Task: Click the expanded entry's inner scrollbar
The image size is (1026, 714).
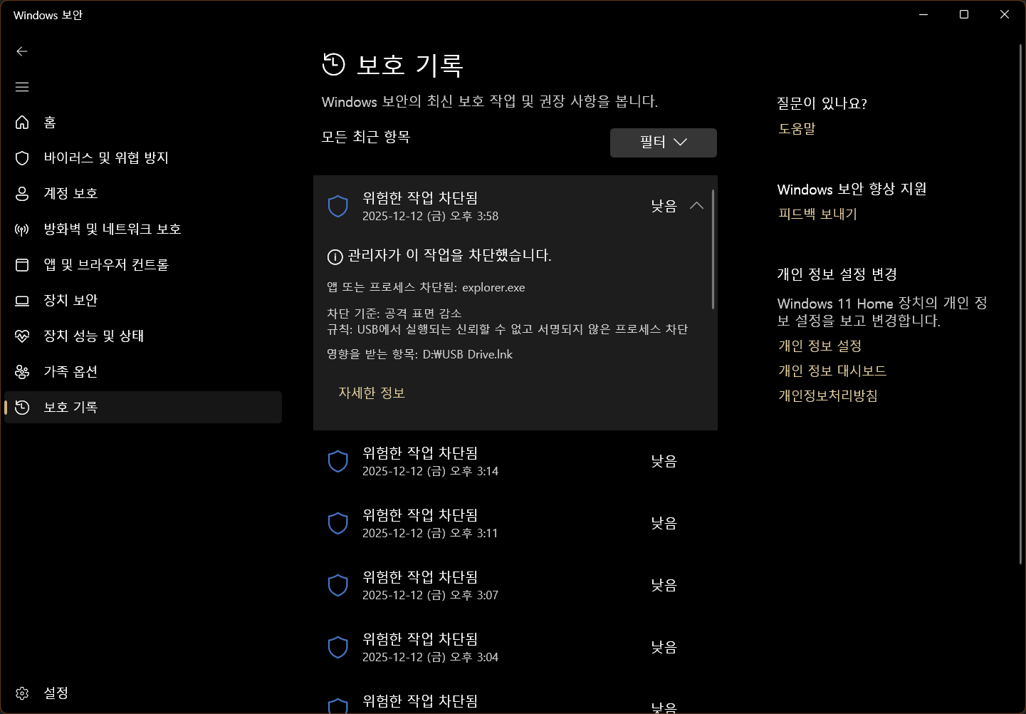Action: click(x=713, y=249)
